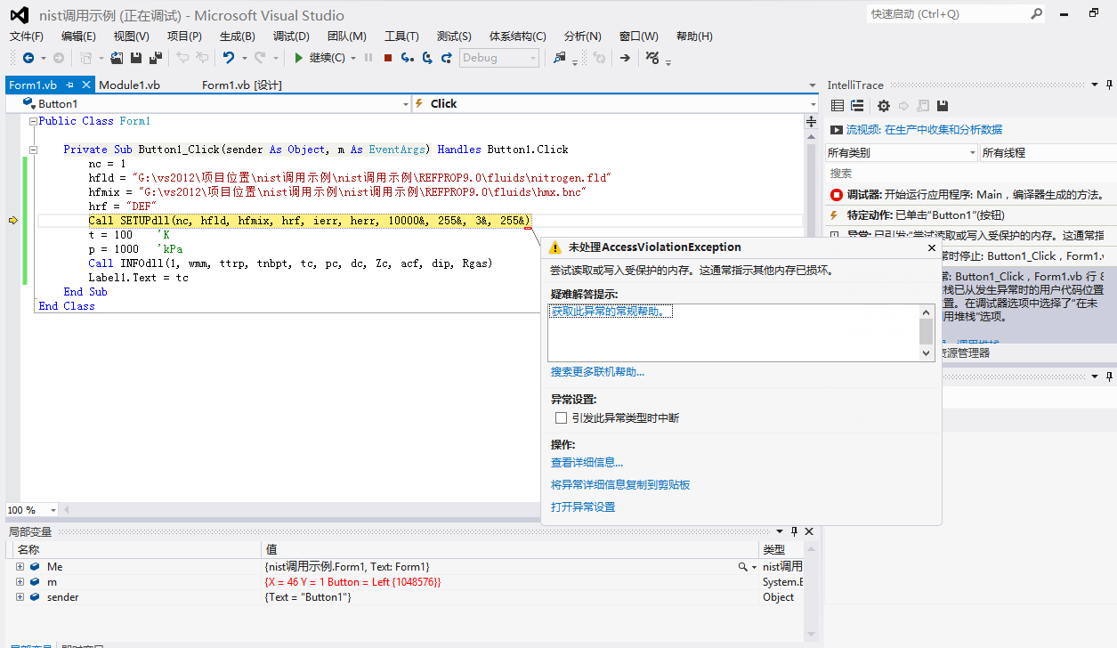Click the Undo arrow in toolbar
This screenshot has width=1117, height=648.
pyautogui.click(x=228, y=58)
